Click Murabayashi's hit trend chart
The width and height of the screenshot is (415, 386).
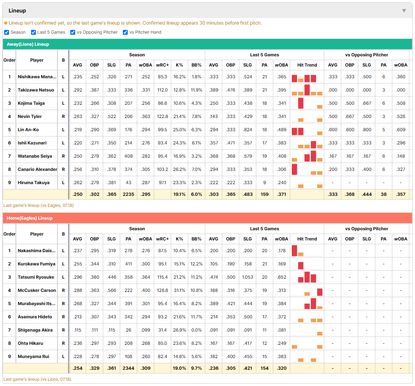307,304
